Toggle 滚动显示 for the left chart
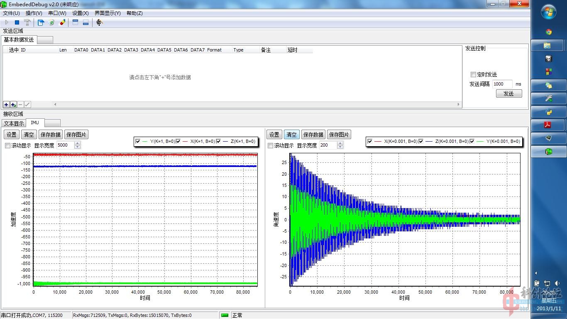Image resolution: width=567 pixels, height=319 pixels. [7, 145]
